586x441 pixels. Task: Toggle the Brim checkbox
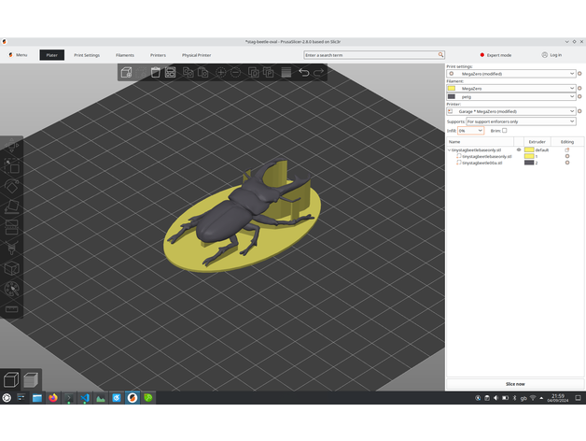(505, 131)
